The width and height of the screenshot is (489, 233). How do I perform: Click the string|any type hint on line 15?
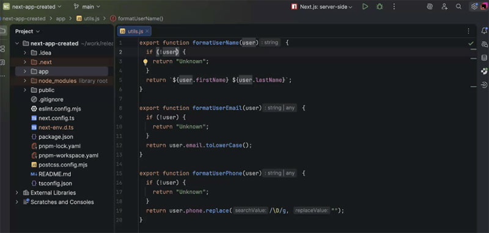click(279, 173)
